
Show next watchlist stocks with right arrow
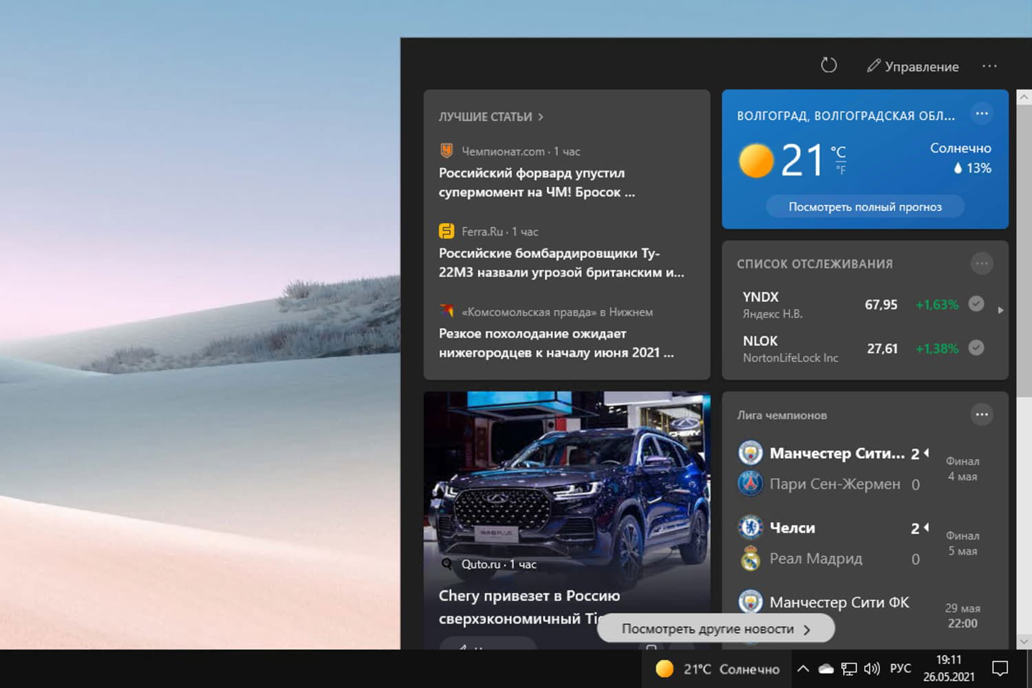click(1000, 310)
